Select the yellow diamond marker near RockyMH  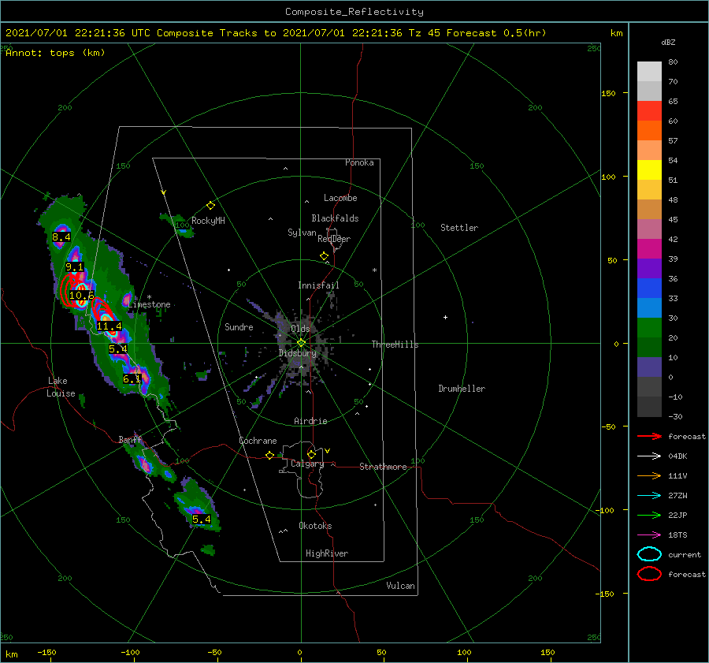point(210,206)
